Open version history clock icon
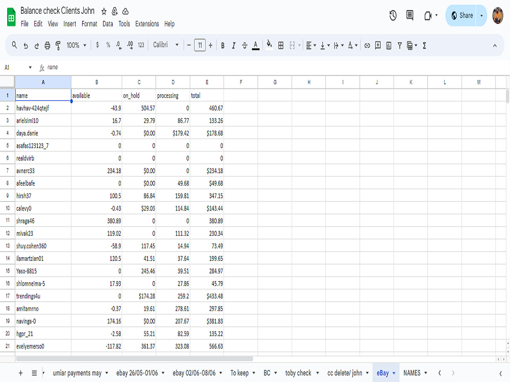Viewport: 510px width, 382px height. click(x=393, y=15)
